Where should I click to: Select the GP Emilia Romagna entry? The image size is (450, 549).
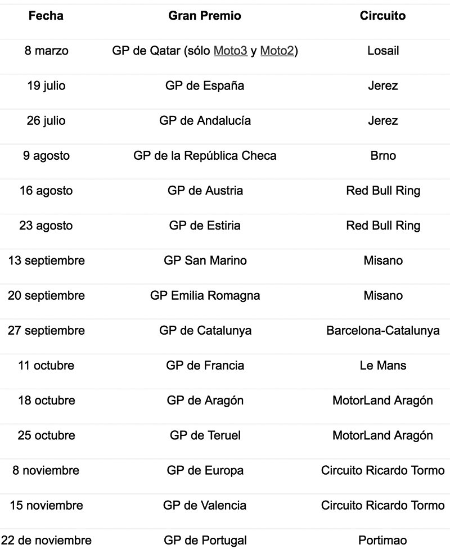205,295
